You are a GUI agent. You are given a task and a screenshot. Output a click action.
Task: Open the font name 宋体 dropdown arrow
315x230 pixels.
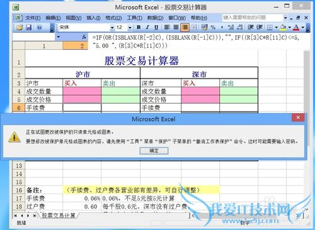click(112, 28)
